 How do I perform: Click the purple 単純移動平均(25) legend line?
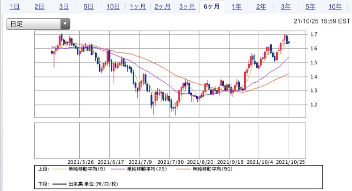point(118,169)
